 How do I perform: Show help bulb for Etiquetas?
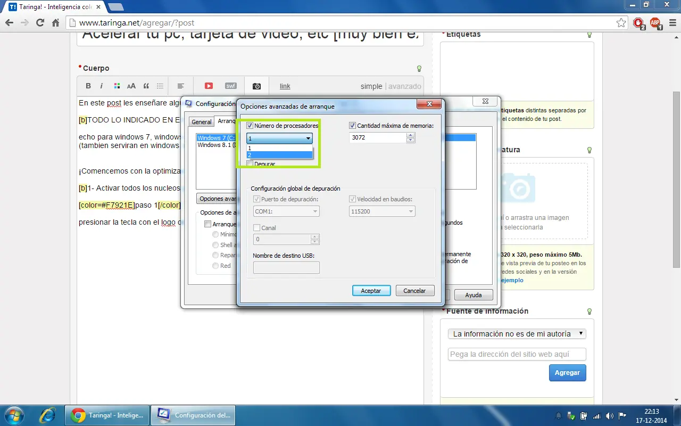click(x=589, y=35)
